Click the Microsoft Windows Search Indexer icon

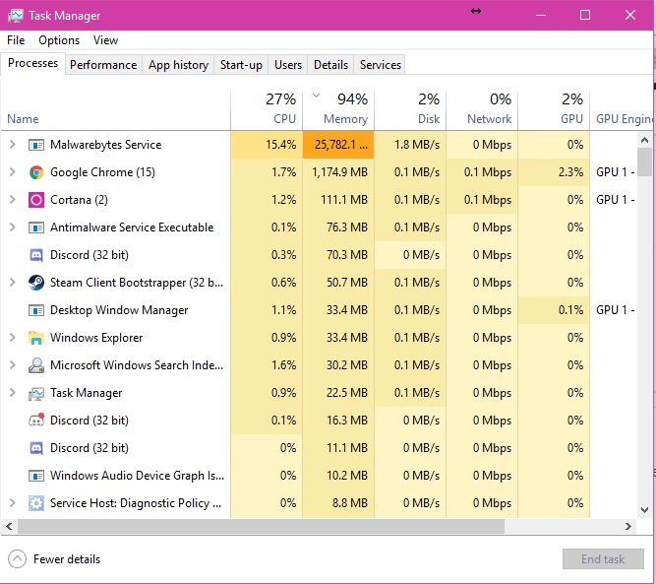(36, 365)
